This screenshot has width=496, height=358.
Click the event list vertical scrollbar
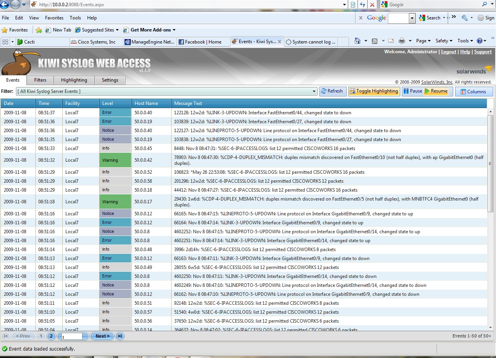coord(490,163)
